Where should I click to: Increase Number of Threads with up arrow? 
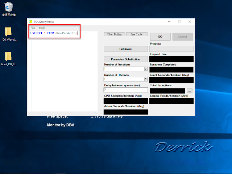146,78
